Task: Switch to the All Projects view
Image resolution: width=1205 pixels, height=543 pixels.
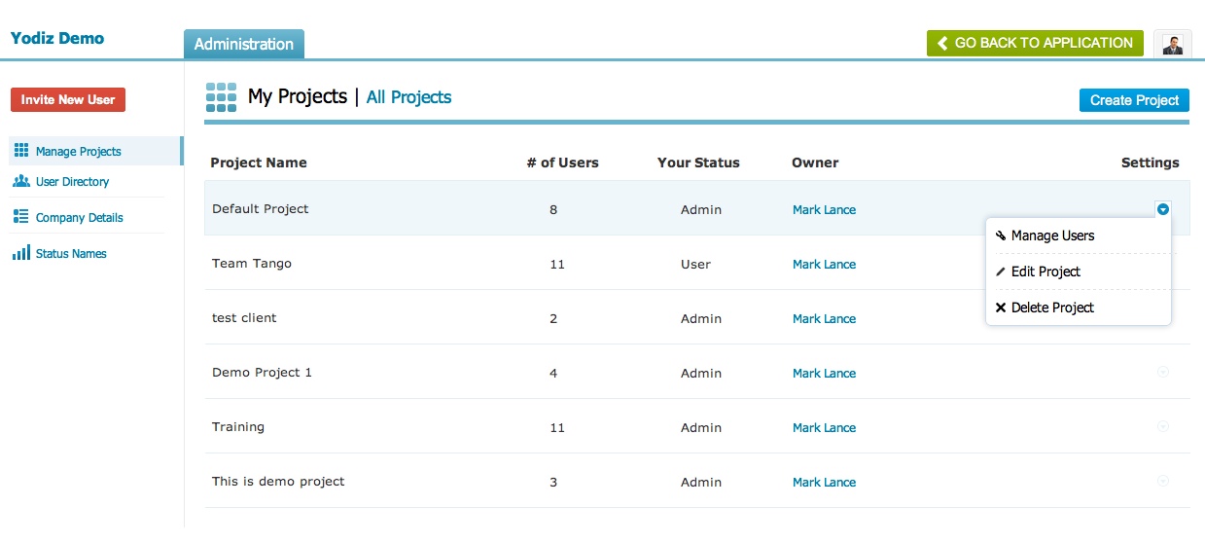Action: pos(408,97)
